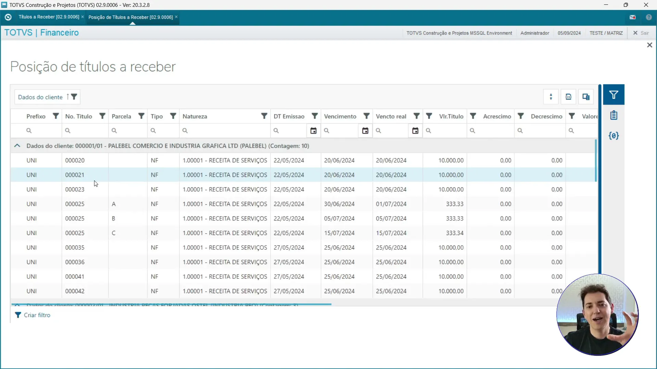Toggle the calendar picker for DT Emissao
This screenshot has height=369, width=657.
(x=313, y=131)
